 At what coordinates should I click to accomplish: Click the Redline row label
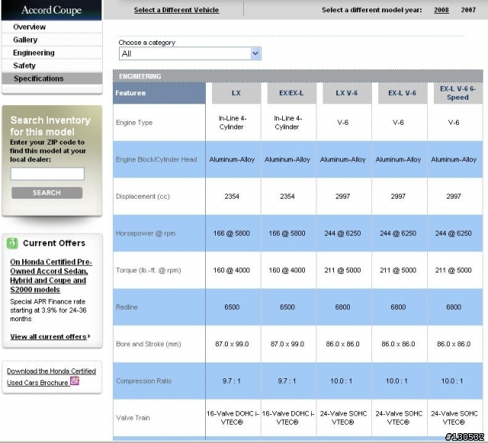click(x=127, y=308)
